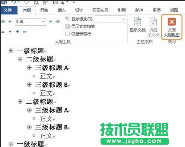Click plus marker of 三级标题 B under second 二级标题
Screen dimensions: 185x147
[29, 127]
